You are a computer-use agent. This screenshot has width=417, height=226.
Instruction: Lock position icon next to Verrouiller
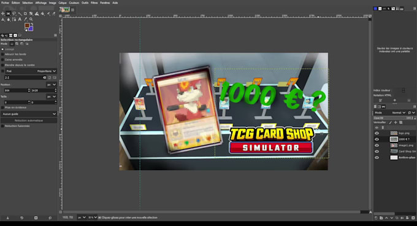tap(396, 122)
